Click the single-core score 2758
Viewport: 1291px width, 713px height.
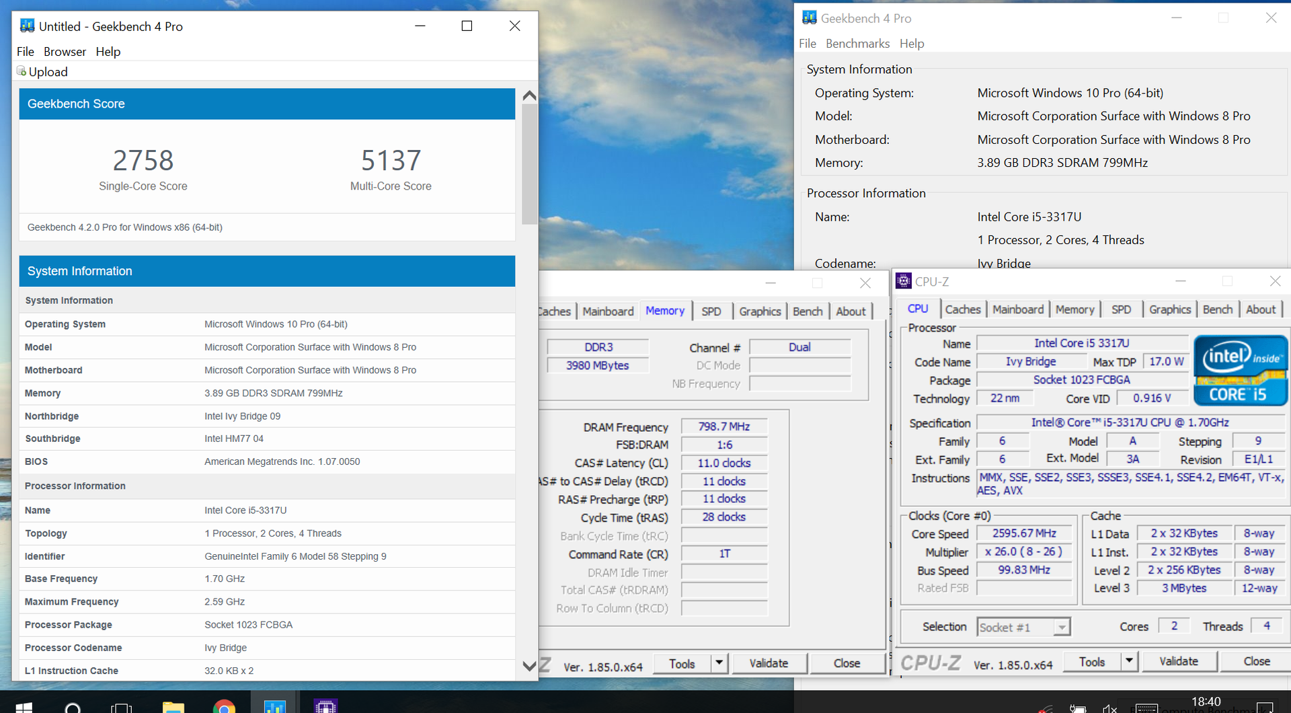pyautogui.click(x=143, y=160)
